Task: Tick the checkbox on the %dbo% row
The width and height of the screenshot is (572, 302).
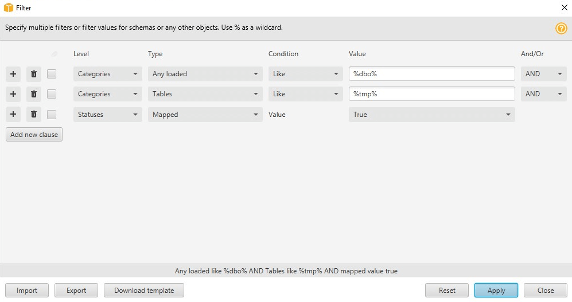Action: click(x=52, y=74)
